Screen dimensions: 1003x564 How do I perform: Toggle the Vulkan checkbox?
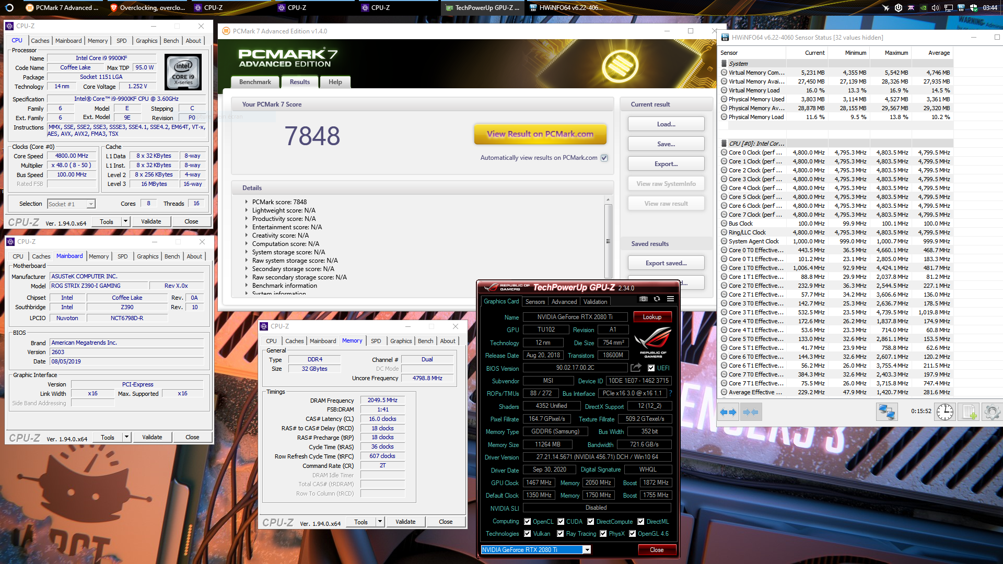528,534
